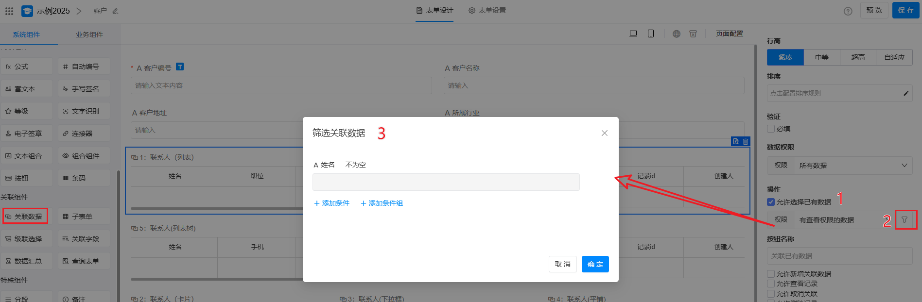Viewport: 922px width, 302px height.
Task: Open the app grid launcher icon
Action: (x=9, y=11)
